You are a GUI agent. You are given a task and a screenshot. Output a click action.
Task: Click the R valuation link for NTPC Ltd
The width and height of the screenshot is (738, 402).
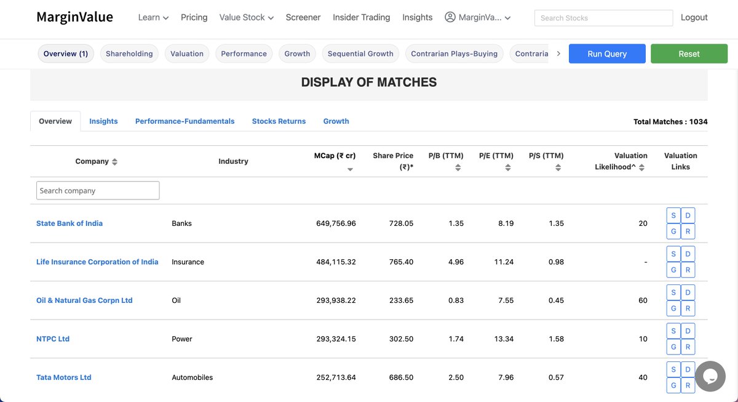(x=688, y=347)
